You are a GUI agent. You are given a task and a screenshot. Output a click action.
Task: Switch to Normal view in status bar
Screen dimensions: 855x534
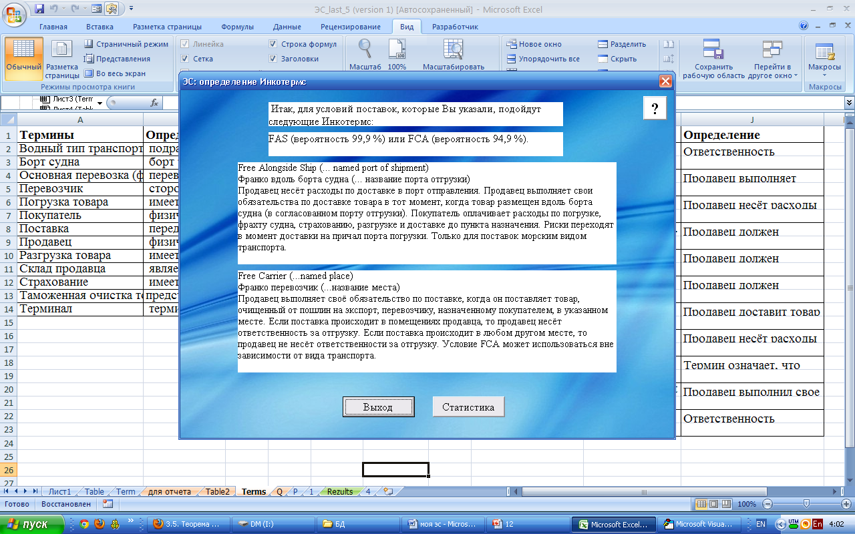[x=701, y=504]
